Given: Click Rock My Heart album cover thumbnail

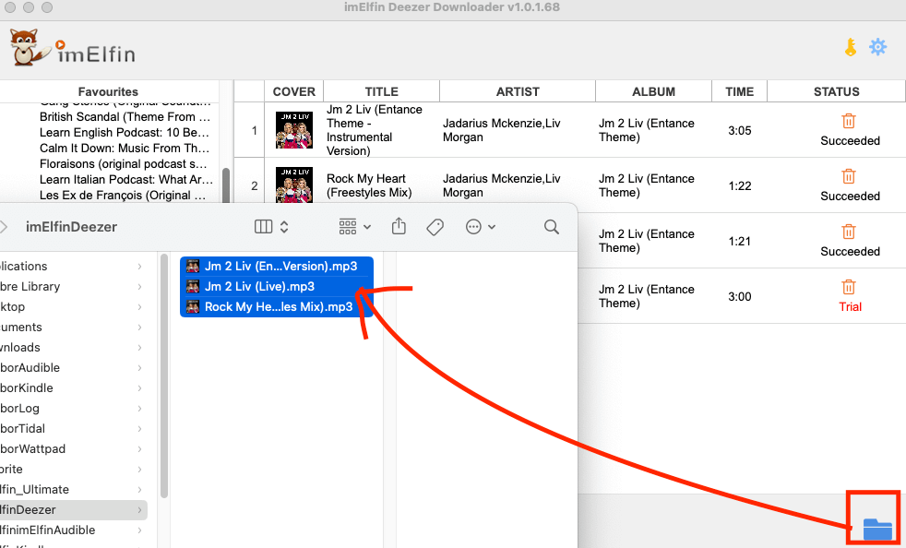Looking at the screenshot, I should [x=294, y=185].
